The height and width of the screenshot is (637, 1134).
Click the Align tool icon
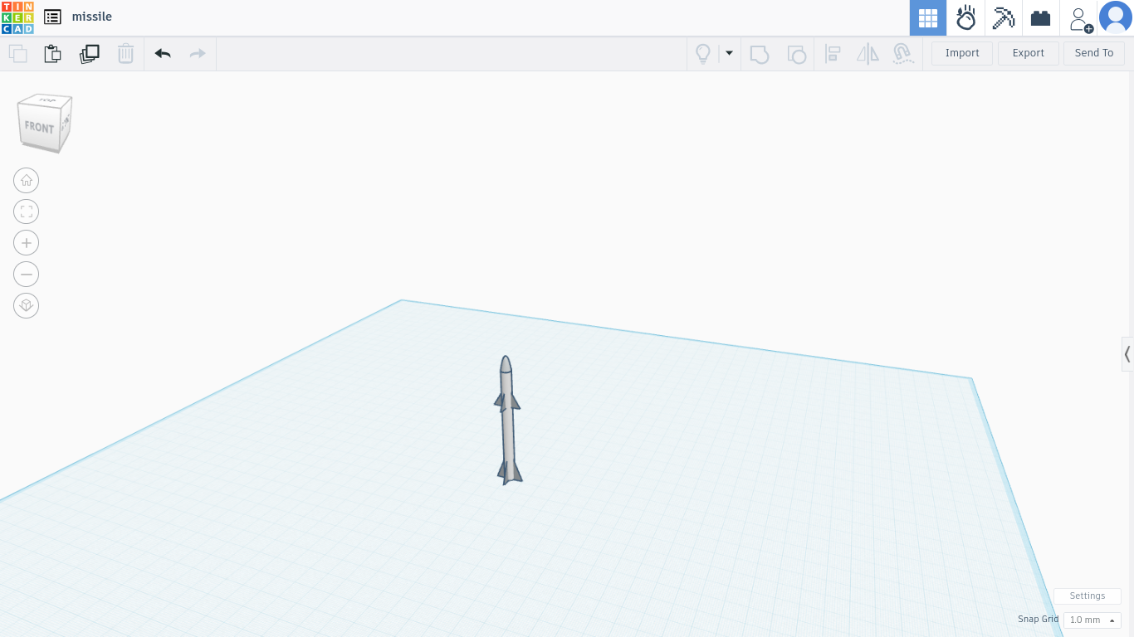pos(833,54)
